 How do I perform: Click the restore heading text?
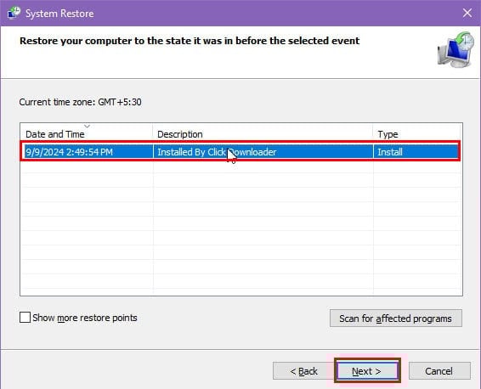pyautogui.click(x=190, y=41)
